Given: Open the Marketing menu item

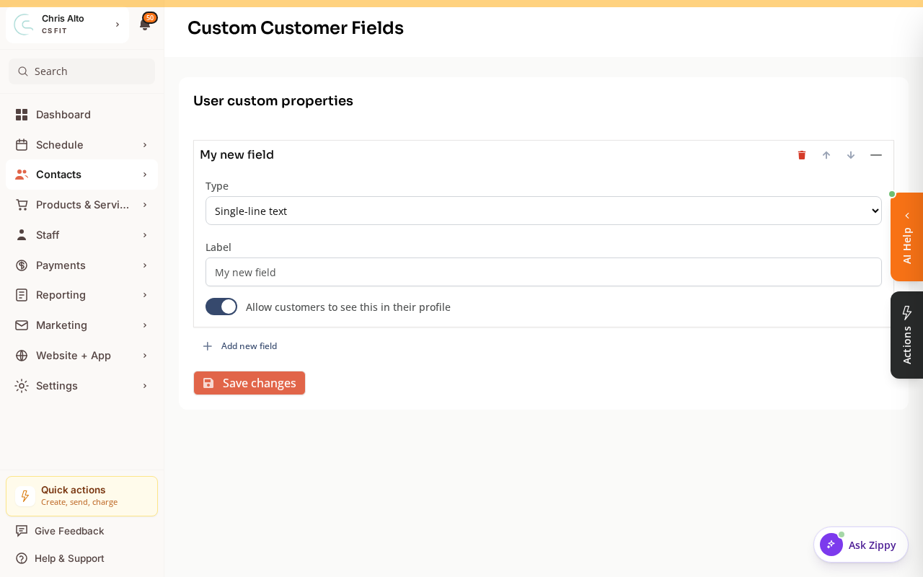Looking at the screenshot, I should coord(81,325).
